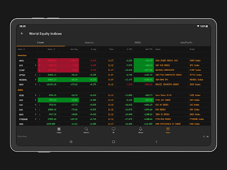Open CAC 40 INDEX name
This screenshot has width=227, height=170.
[x=162, y=105]
